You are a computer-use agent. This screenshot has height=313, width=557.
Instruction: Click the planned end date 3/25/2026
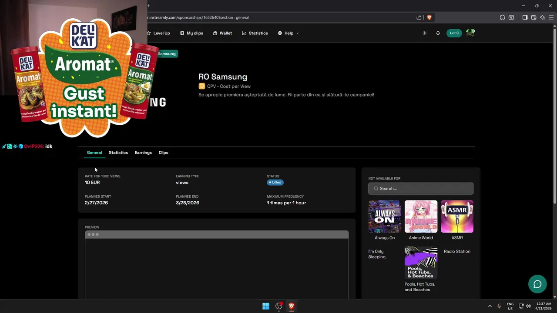pyautogui.click(x=188, y=203)
